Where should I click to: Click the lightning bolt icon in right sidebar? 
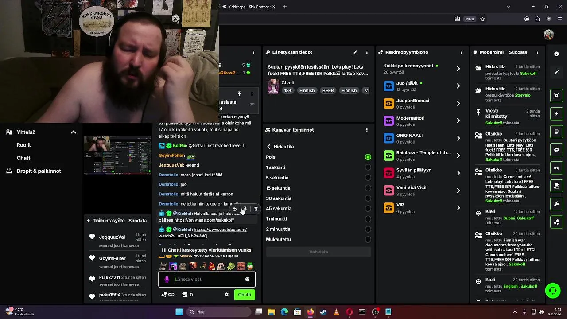tap(557, 114)
